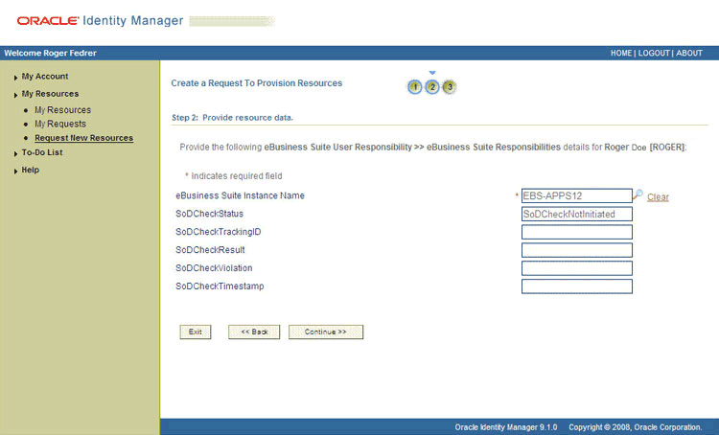Select step 1 circle in wizard
This screenshot has height=435, width=719.
pos(414,86)
